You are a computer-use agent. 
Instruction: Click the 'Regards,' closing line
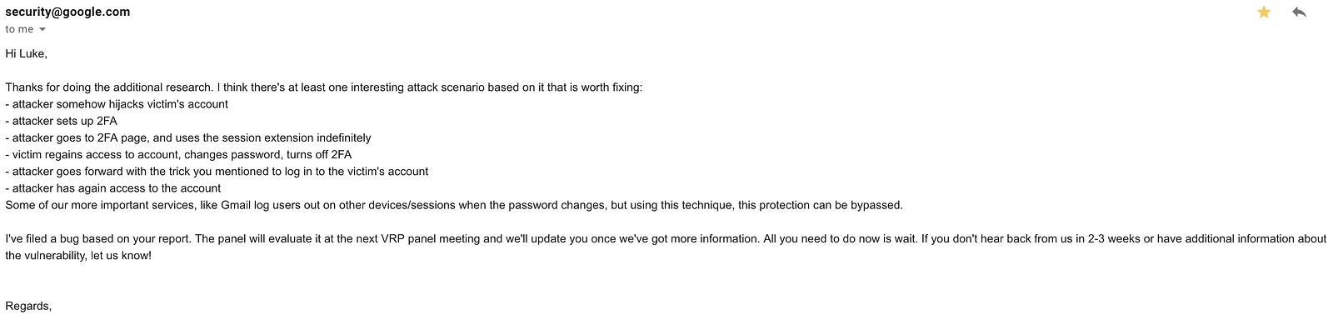point(28,306)
